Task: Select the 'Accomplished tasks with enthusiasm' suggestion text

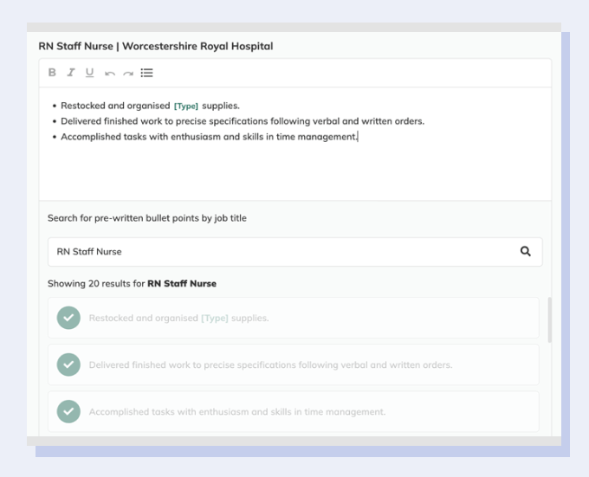Action: pos(237,412)
